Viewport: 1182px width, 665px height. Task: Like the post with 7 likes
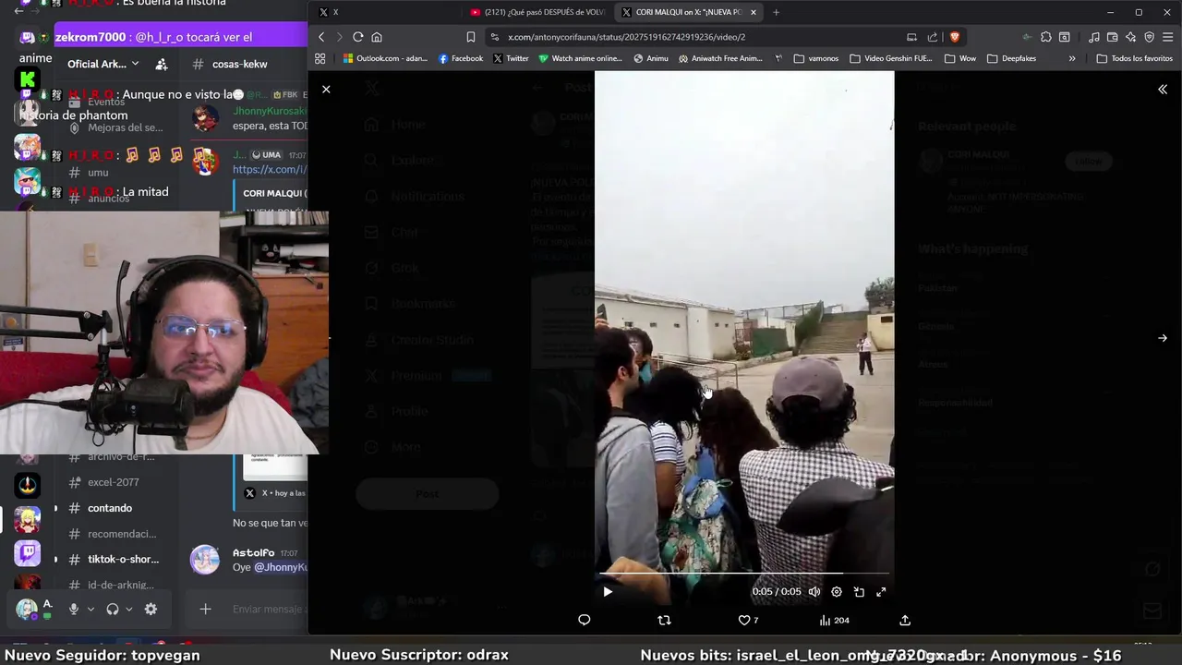pyautogui.click(x=748, y=620)
